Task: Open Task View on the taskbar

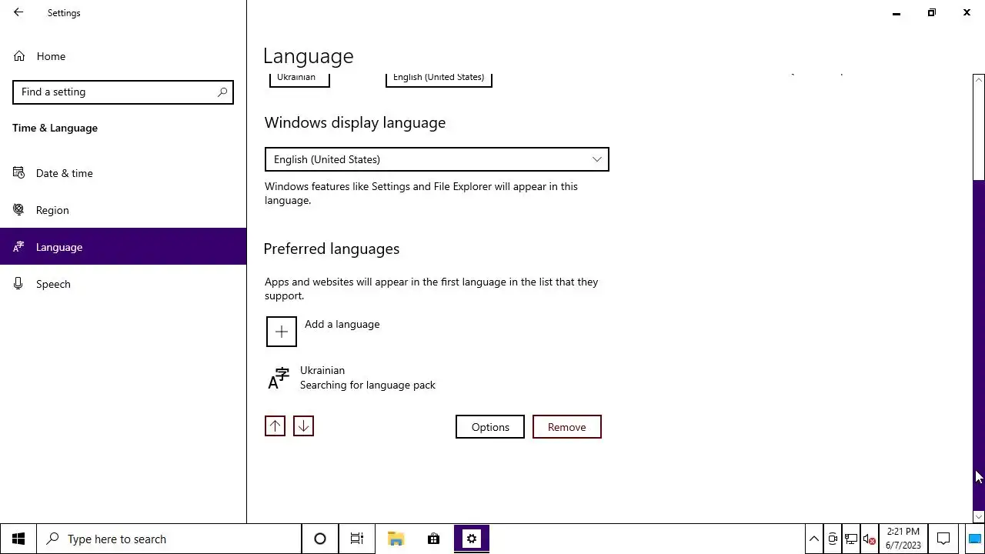Action: (357, 539)
